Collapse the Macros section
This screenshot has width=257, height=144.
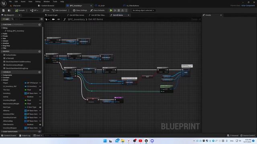pos(2,52)
